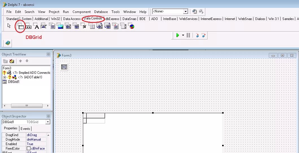Open the Search menu

pos(29,12)
